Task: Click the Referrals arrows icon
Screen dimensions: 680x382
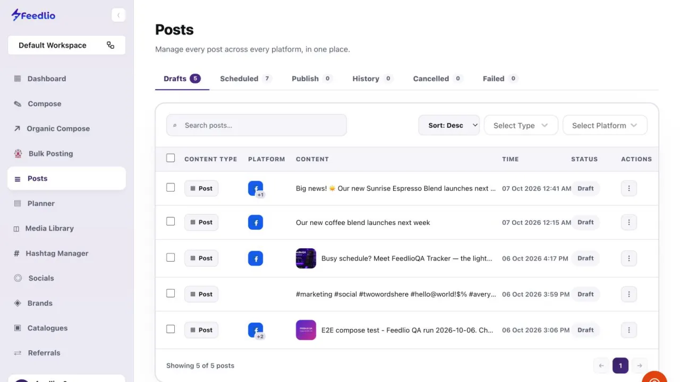Action: point(18,353)
